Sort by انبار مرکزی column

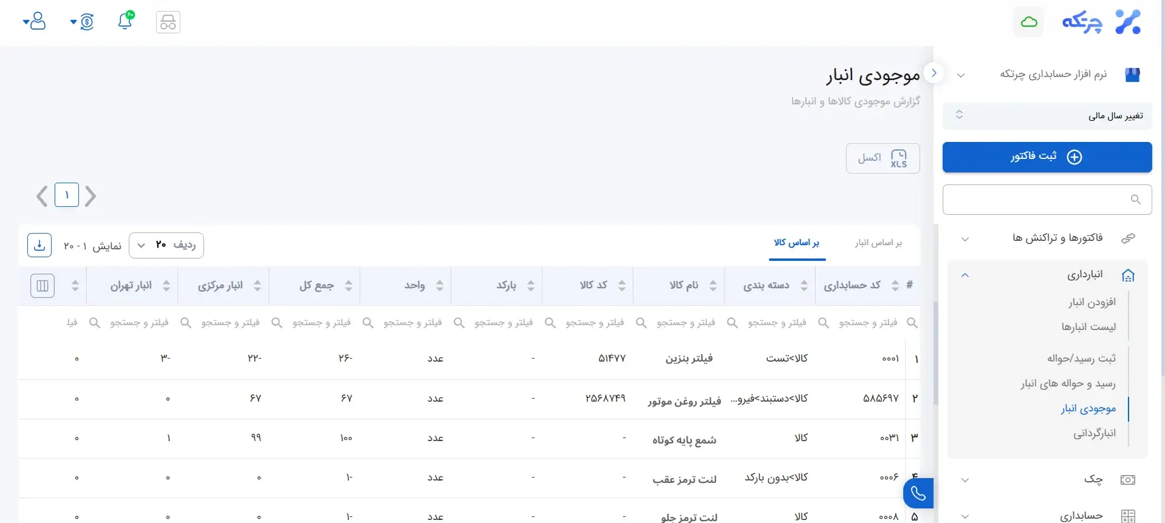258,285
